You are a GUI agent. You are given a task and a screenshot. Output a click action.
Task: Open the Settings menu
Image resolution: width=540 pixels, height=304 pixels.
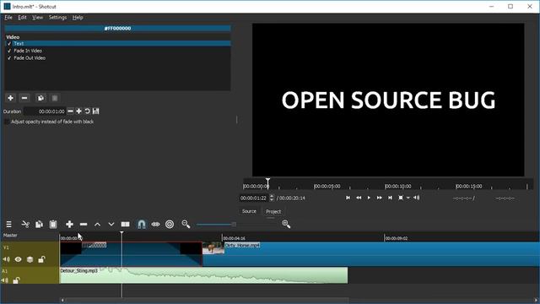tap(57, 18)
